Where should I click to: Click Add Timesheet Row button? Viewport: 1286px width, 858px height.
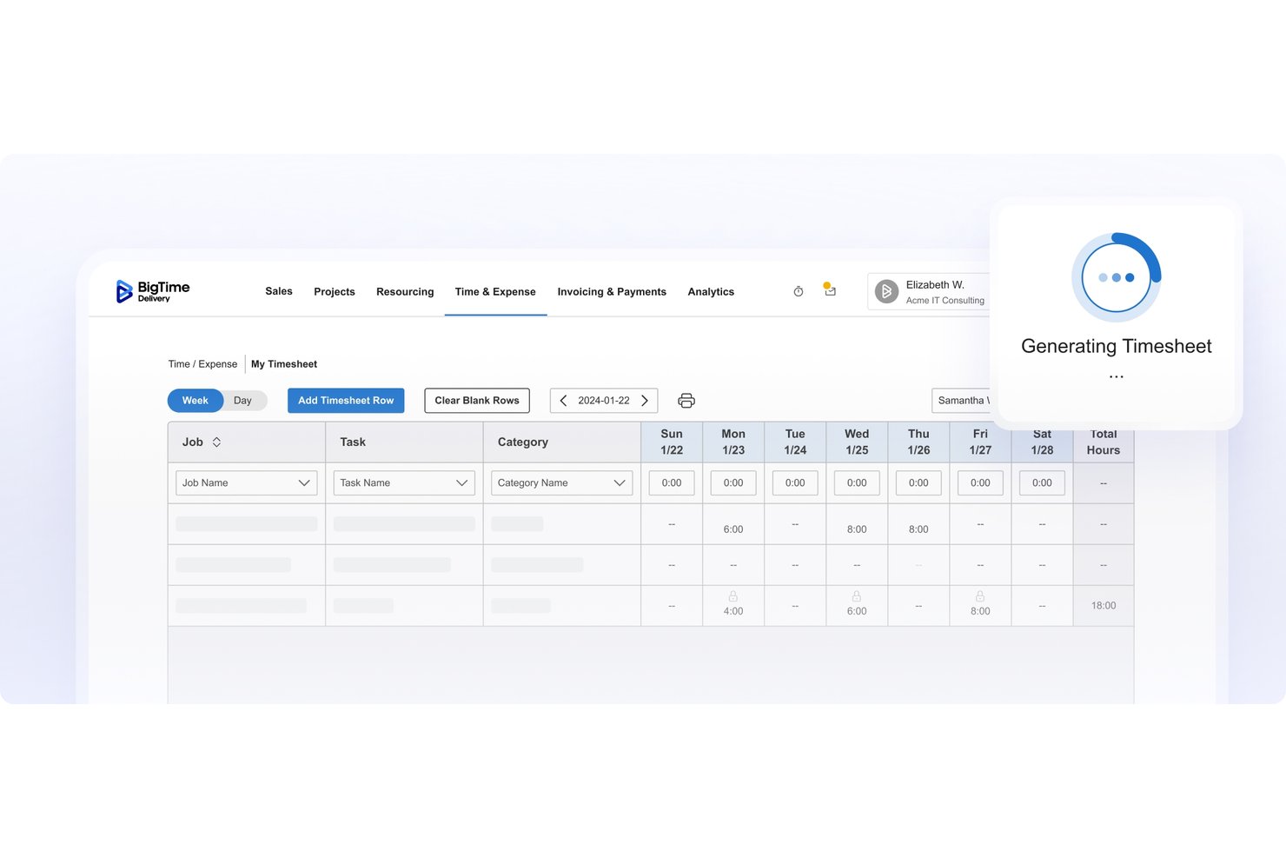click(346, 401)
